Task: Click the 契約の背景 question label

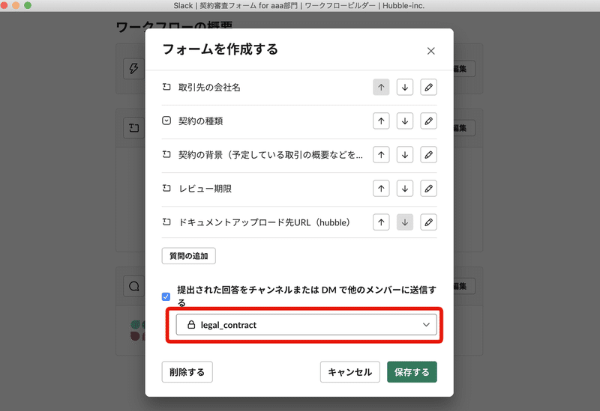Action: coord(271,155)
